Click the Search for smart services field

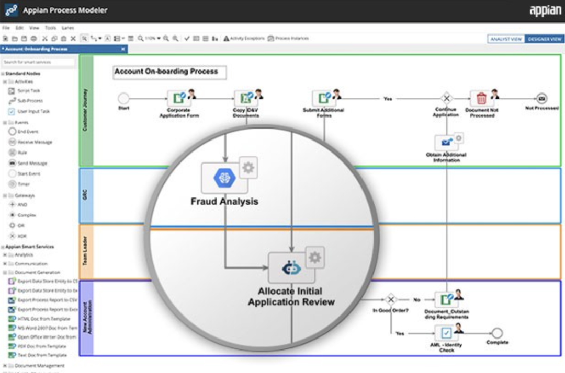tap(38, 62)
